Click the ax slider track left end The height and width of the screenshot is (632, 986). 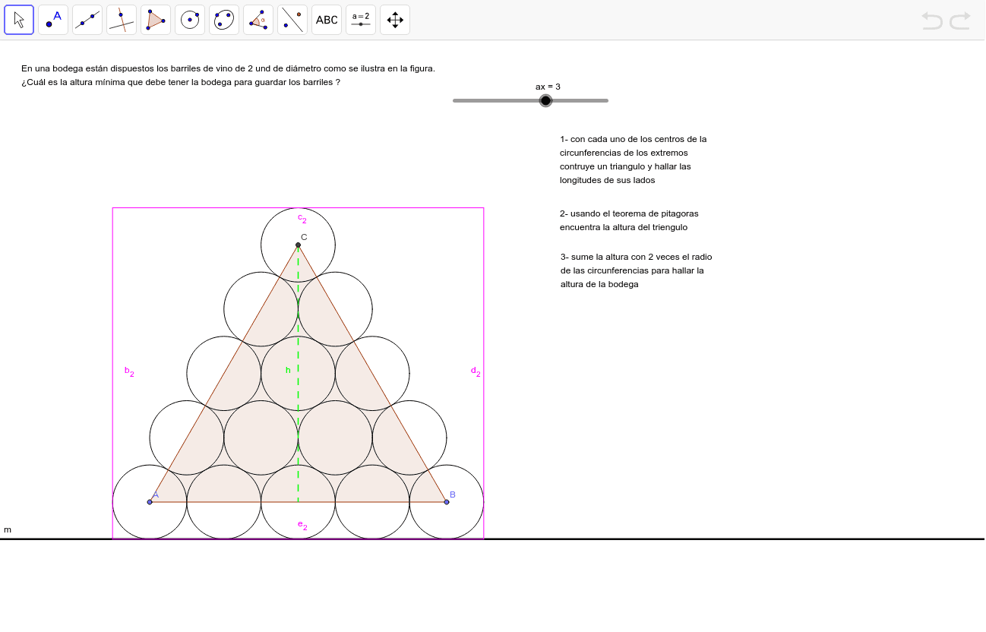[454, 100]
